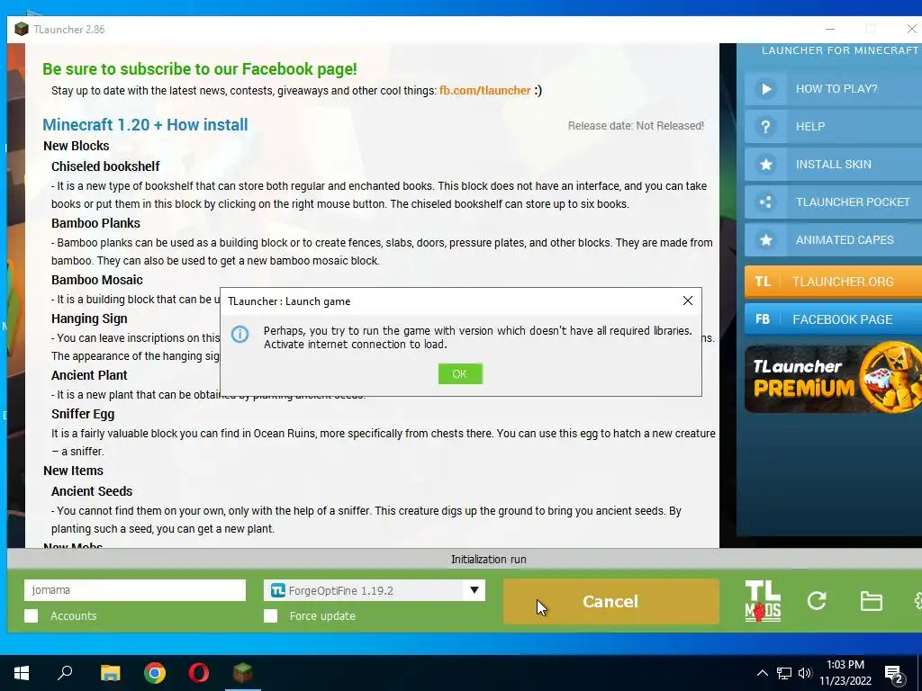This screenshot has height=691, width=922.
Task: Open ANIMATED CAPES menu item
Action: click(x=833, y=239)
